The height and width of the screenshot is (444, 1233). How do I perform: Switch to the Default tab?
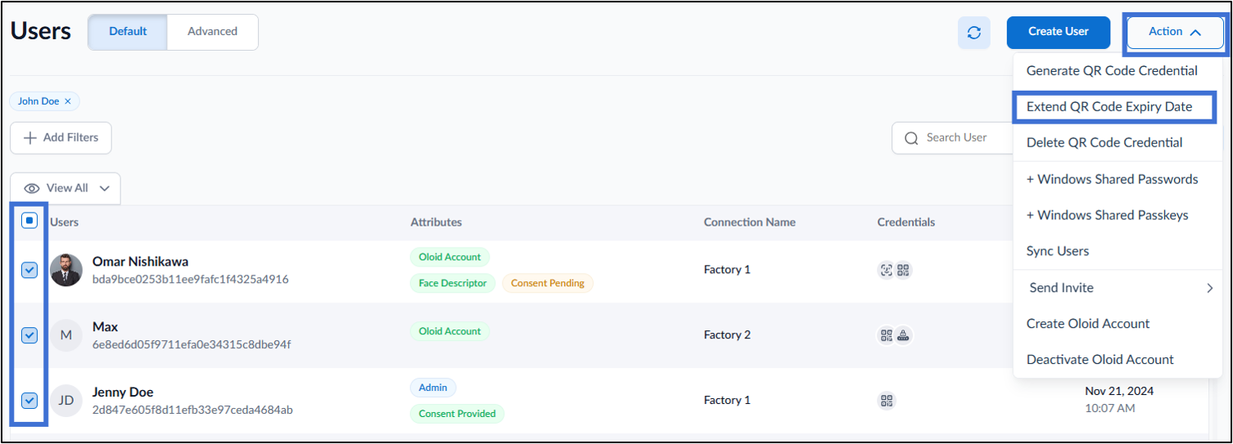(128, 32)
